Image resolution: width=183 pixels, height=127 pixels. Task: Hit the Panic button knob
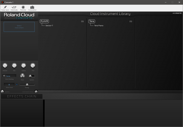pos(22,76)
